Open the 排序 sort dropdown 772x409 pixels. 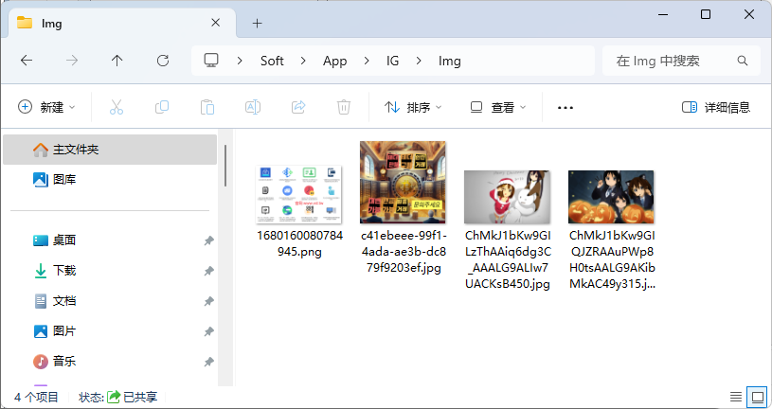coord(413,107)
